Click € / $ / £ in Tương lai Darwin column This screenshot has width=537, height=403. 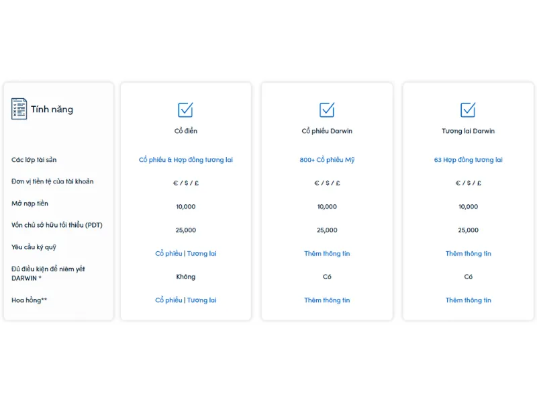coord(468,183)
